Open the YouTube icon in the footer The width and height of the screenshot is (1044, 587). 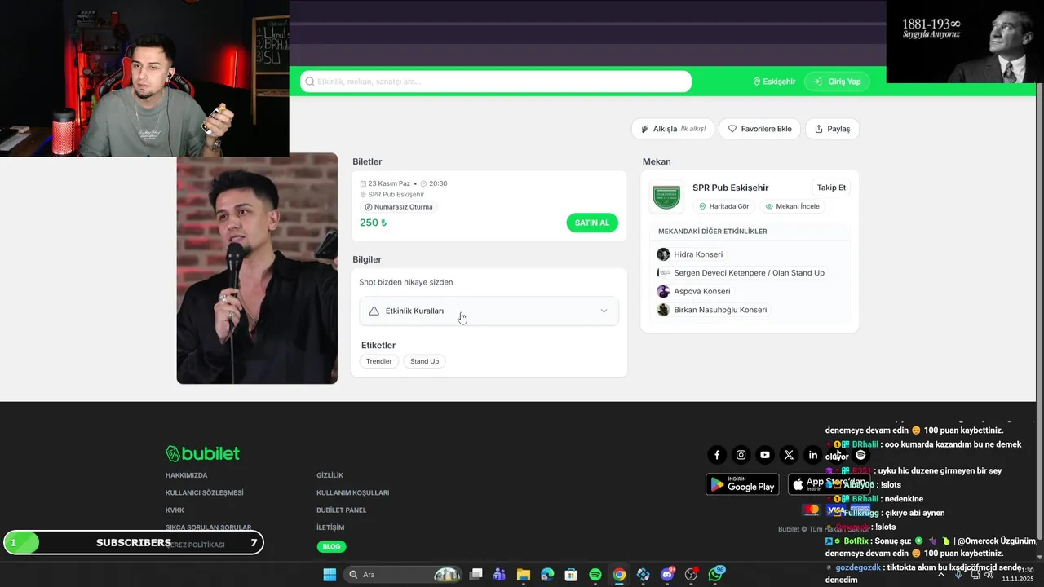pyautogui.click(x=765, y=455)
